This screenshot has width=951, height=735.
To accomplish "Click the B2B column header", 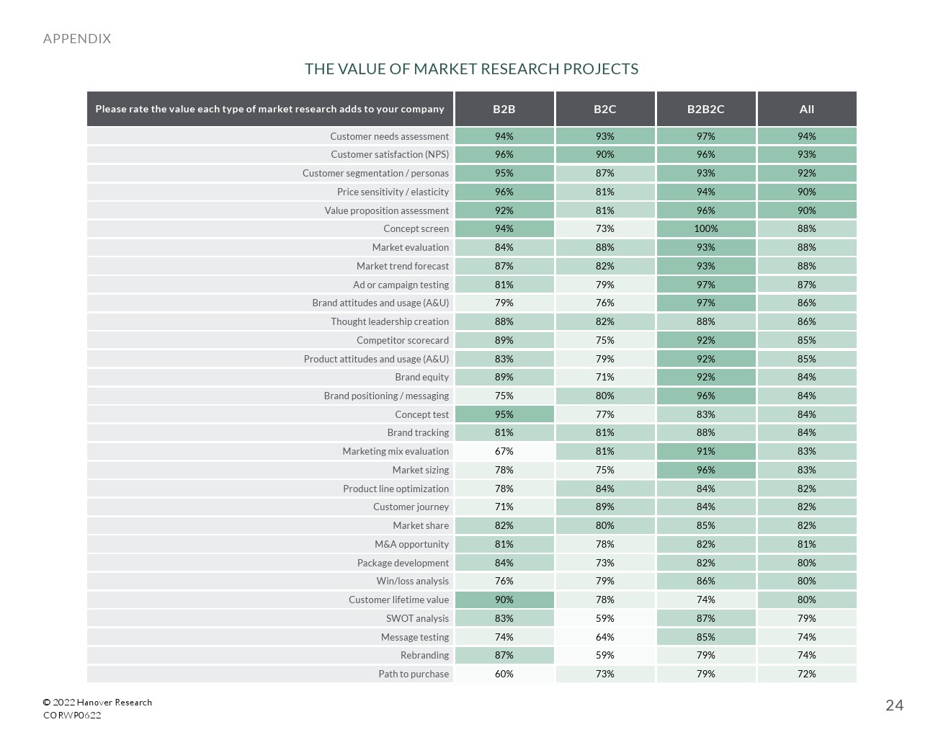I will (504, 110).
